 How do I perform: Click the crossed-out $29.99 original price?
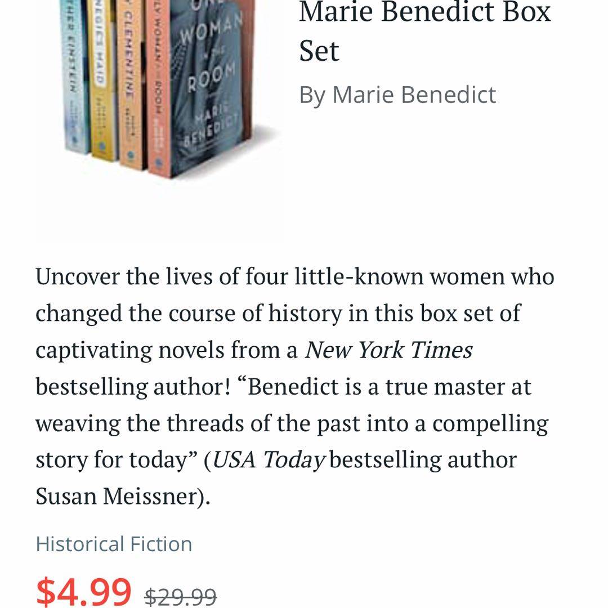[180, 595]
